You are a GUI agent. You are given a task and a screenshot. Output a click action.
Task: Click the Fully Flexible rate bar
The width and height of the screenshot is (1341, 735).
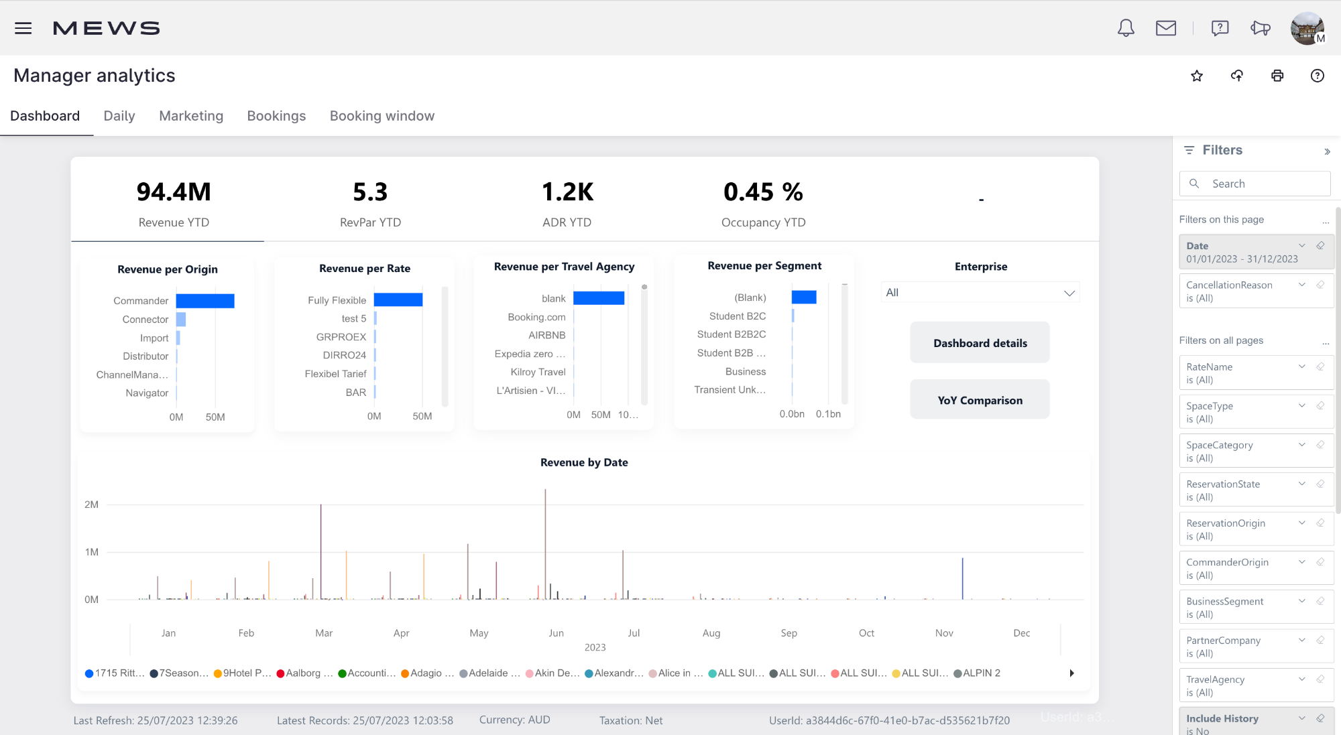[398, 299]
